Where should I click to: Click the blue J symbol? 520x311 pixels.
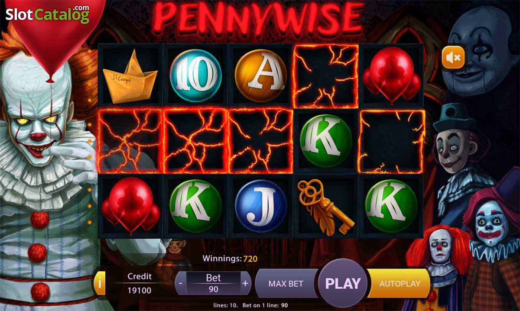(261, 206)
